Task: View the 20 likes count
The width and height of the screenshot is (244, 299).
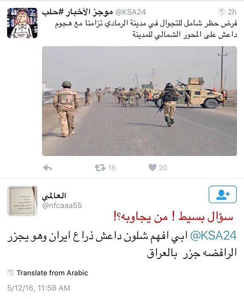Action: (163, 168)
